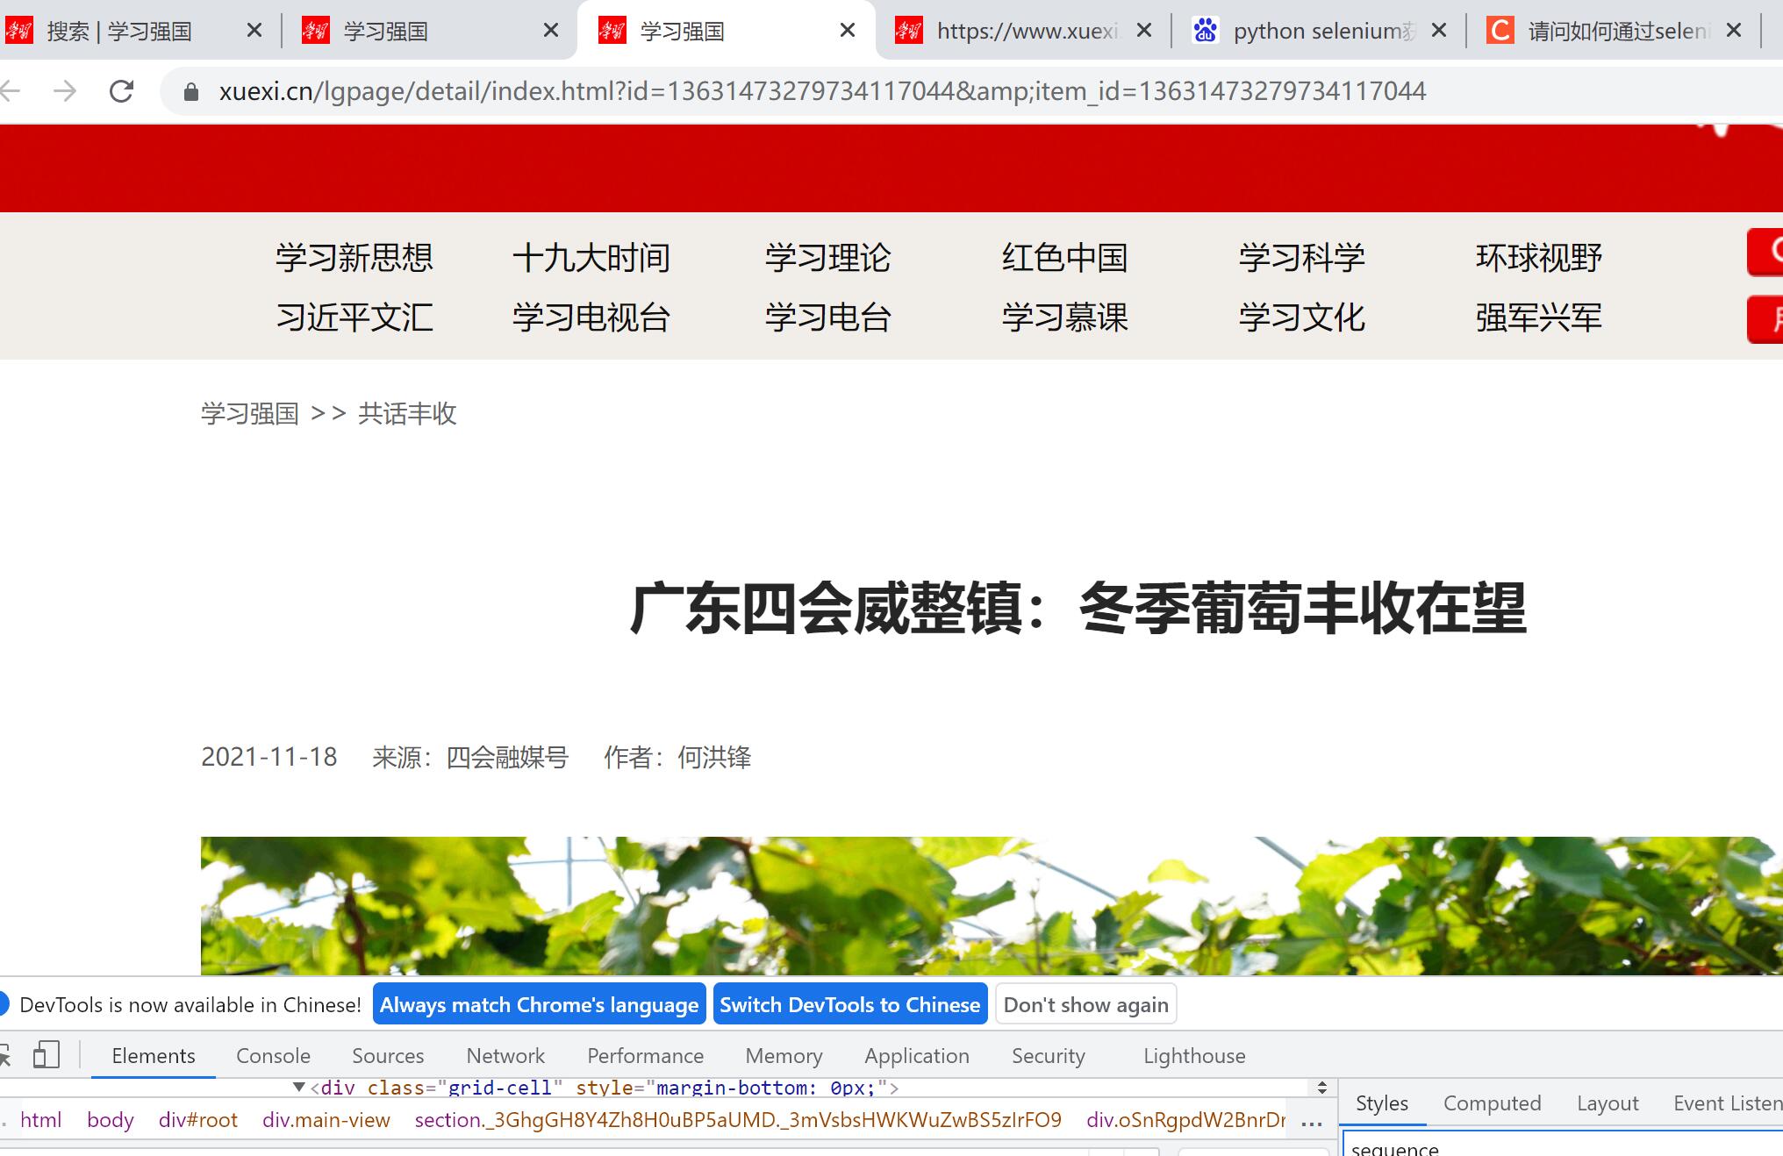The height and width of the screenshot is (1156, 1783).
Task: Click Switch DevTools to Chinese button
Action: click(x=849, y=1004)
